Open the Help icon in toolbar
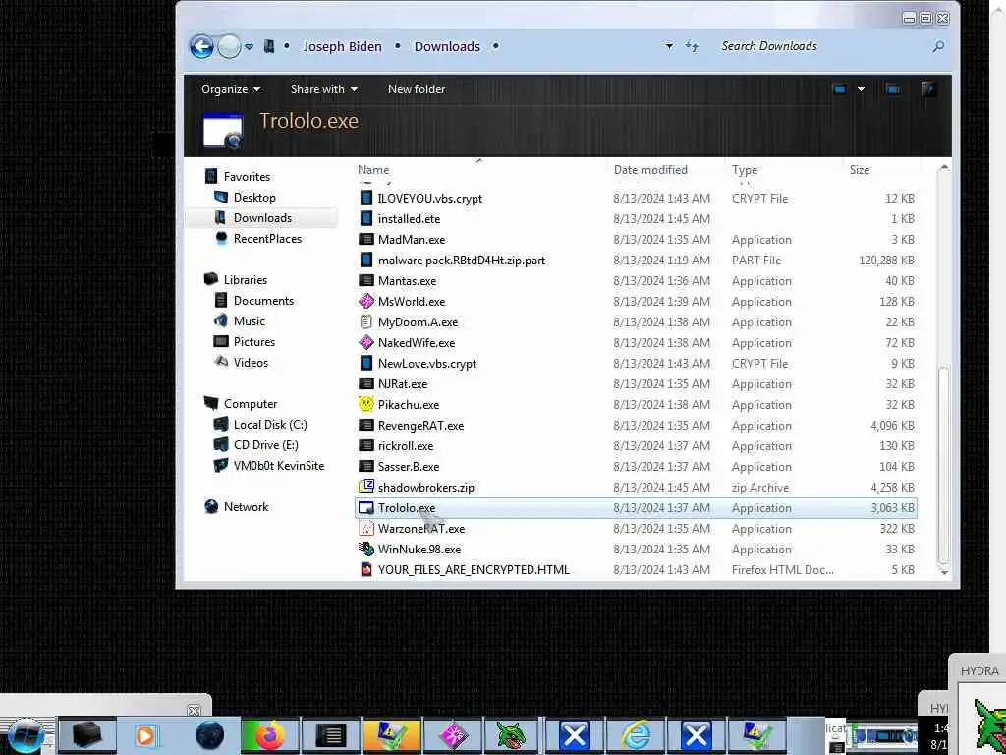 click(x=927, y=89)
